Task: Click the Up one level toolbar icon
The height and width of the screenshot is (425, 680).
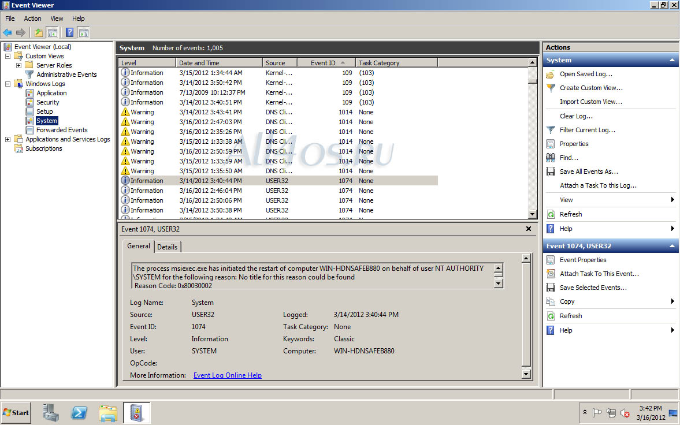Action: (39, 32)
